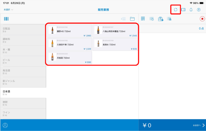Select the 発泡酒 category
Screen dimensions: 206x131
point(23,72)
